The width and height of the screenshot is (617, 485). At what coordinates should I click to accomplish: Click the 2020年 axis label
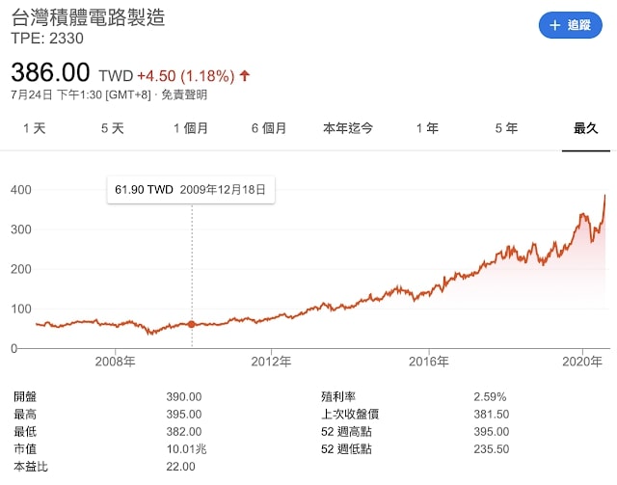click(x=582, y=362)
